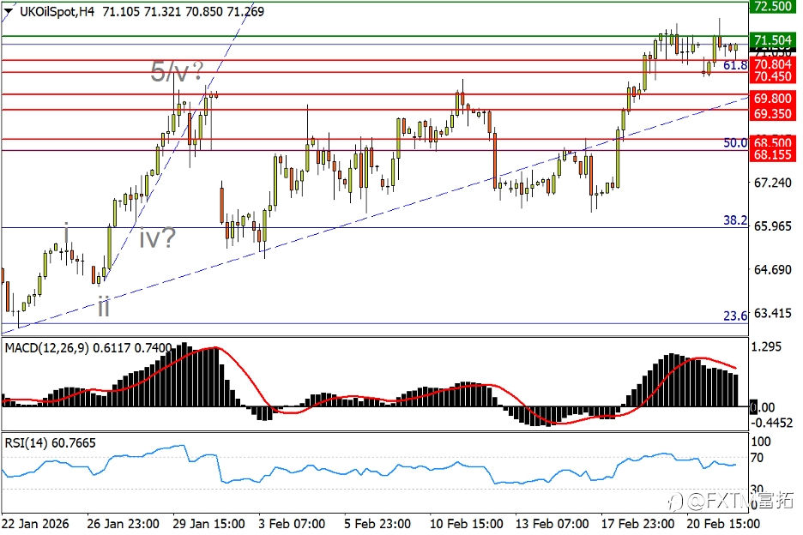
Task: Click the ii wave annotation
Action: pos(104,306)
